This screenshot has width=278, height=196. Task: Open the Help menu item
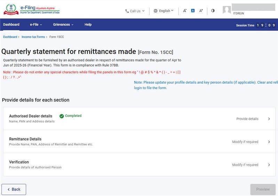point(88,24)
